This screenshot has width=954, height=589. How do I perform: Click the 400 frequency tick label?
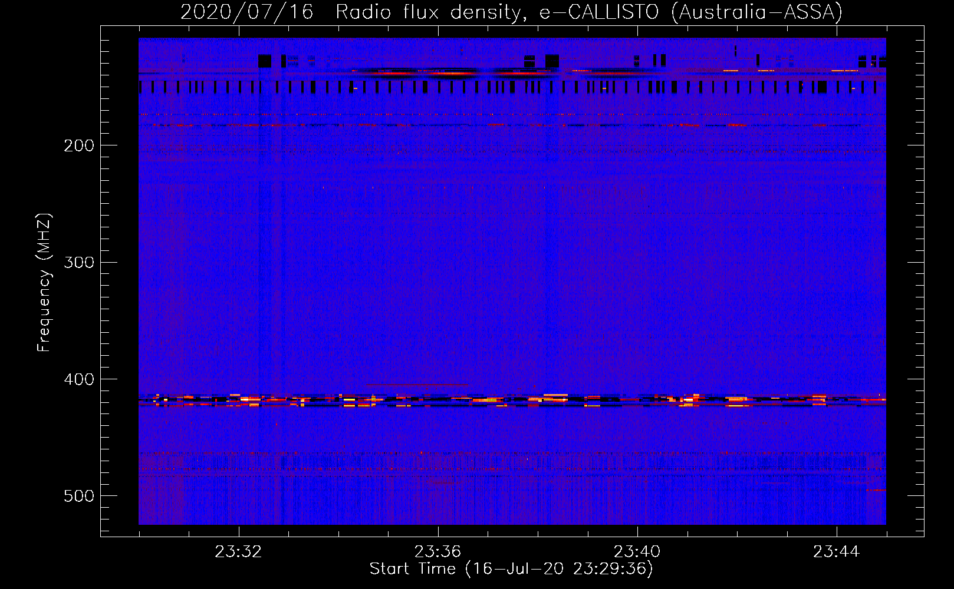79,379
